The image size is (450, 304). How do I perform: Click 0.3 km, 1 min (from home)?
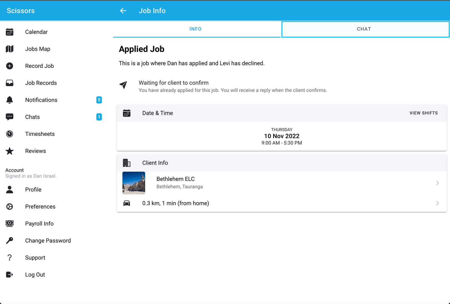(176, 203)
